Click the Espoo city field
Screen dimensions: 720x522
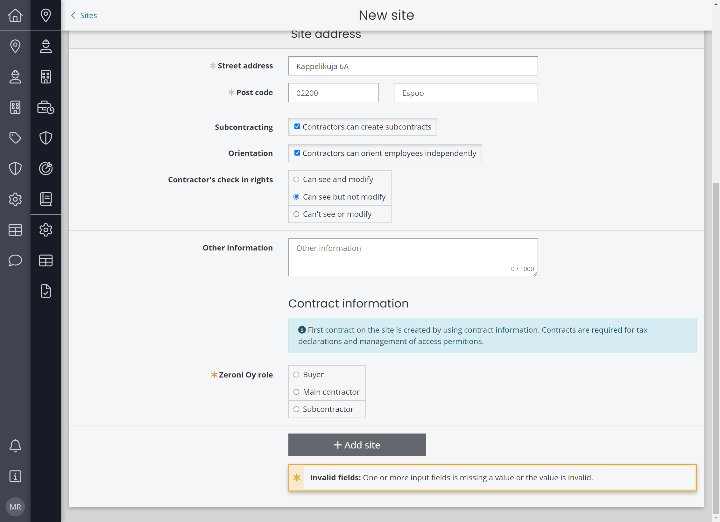[x=466, y=93]
